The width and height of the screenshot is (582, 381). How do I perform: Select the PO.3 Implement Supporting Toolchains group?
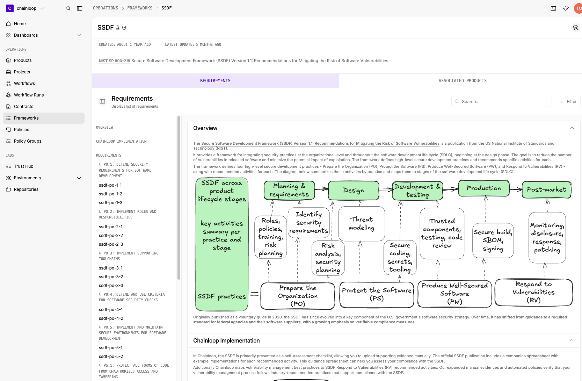(129, 256)
